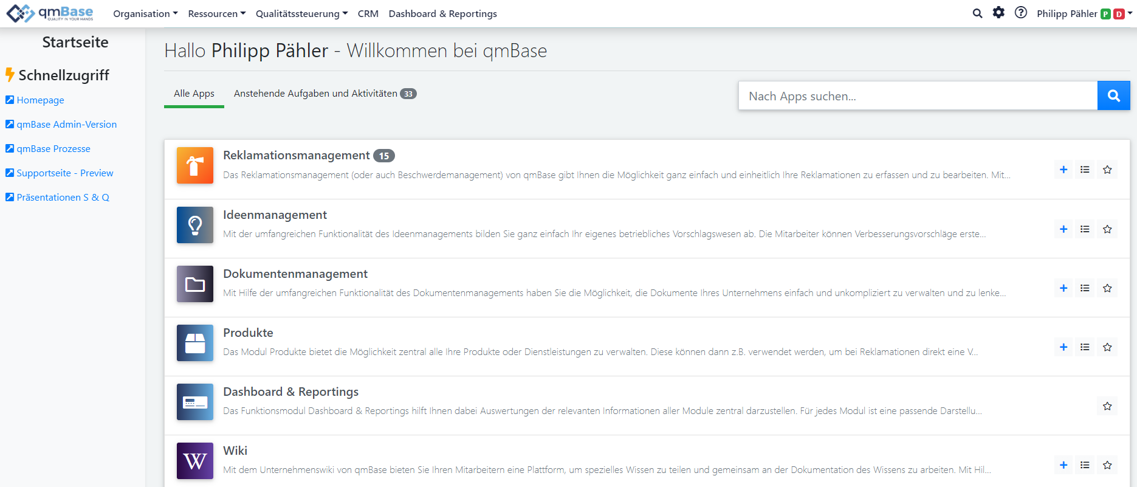Open the Philipp Pähler user menu
The image size is (1137, 487).
coord(1085,13)
